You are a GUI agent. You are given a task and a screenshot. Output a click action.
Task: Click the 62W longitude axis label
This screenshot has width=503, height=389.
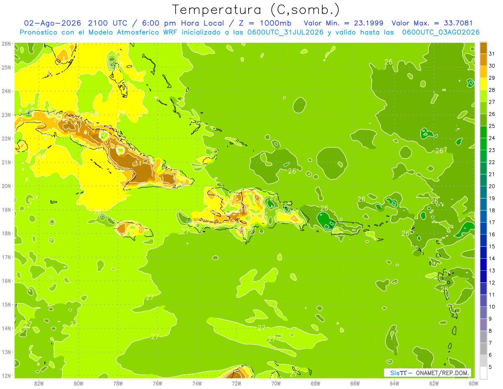pos(434,383)
